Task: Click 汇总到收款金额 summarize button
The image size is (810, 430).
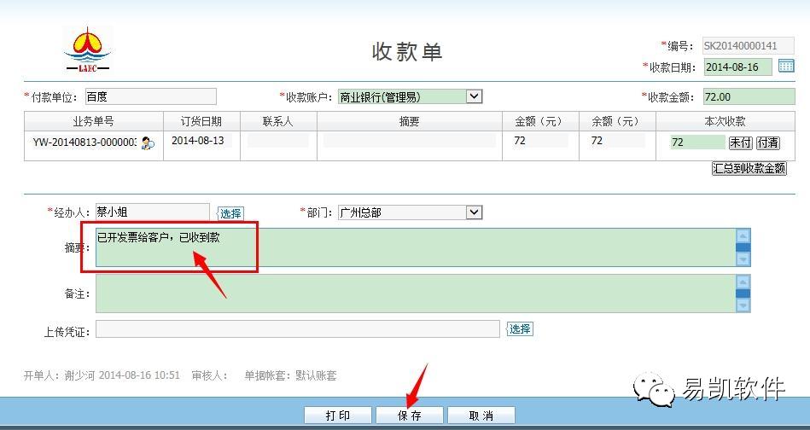Action: tap(749, 169)
